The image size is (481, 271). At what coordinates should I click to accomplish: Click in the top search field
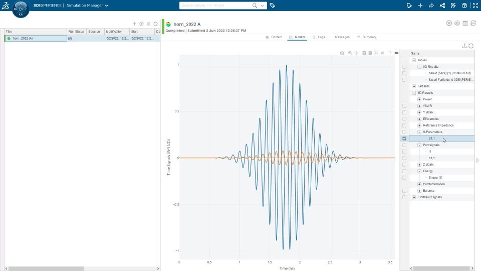click(215, 6)
